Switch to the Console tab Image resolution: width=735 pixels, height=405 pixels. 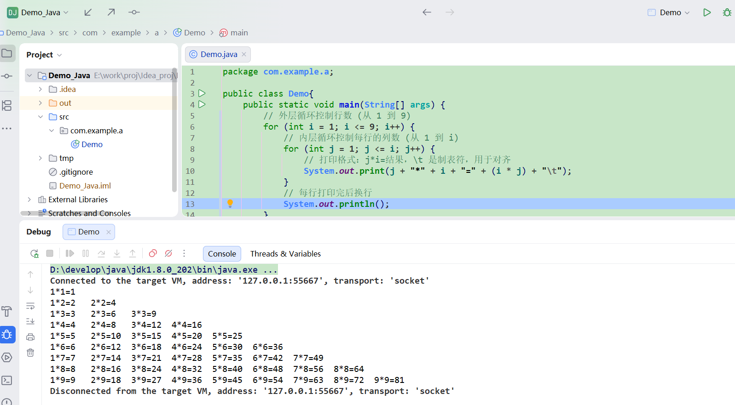(222, 254)
